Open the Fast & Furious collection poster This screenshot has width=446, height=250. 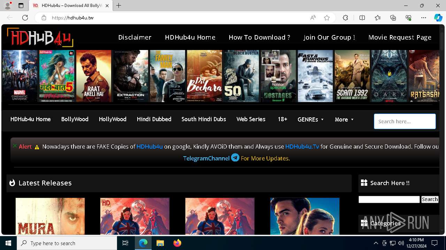tap(315, 76)
